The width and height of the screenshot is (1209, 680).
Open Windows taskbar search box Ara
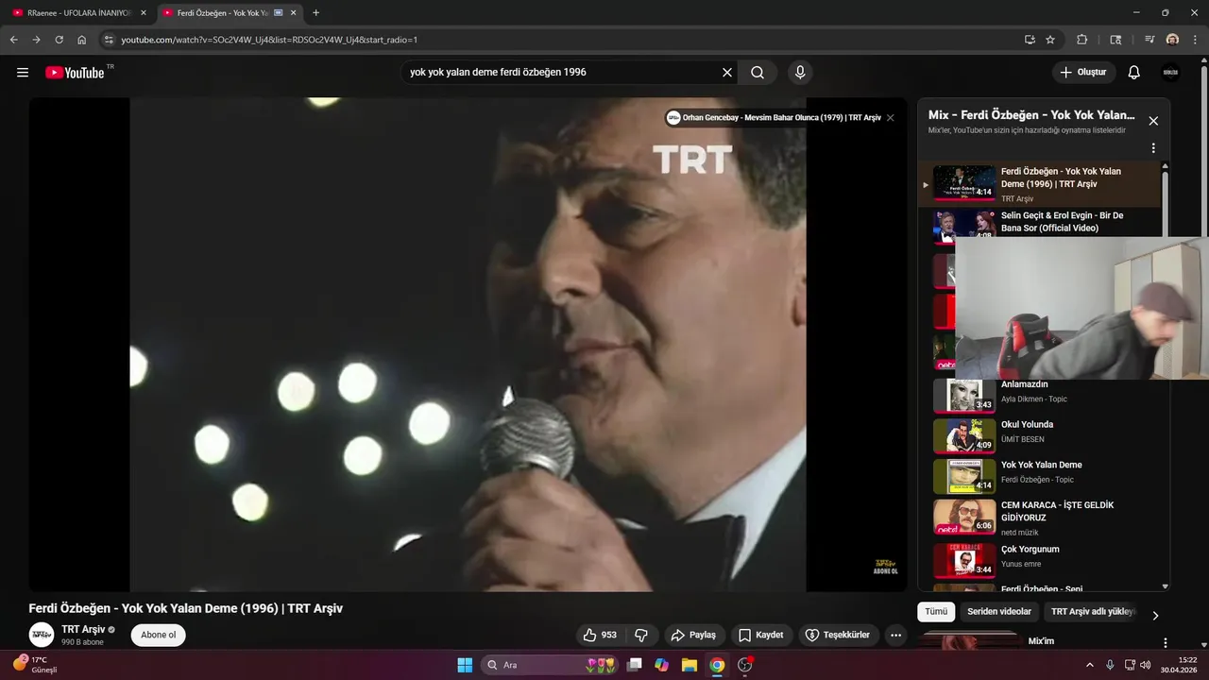point(551,665)
